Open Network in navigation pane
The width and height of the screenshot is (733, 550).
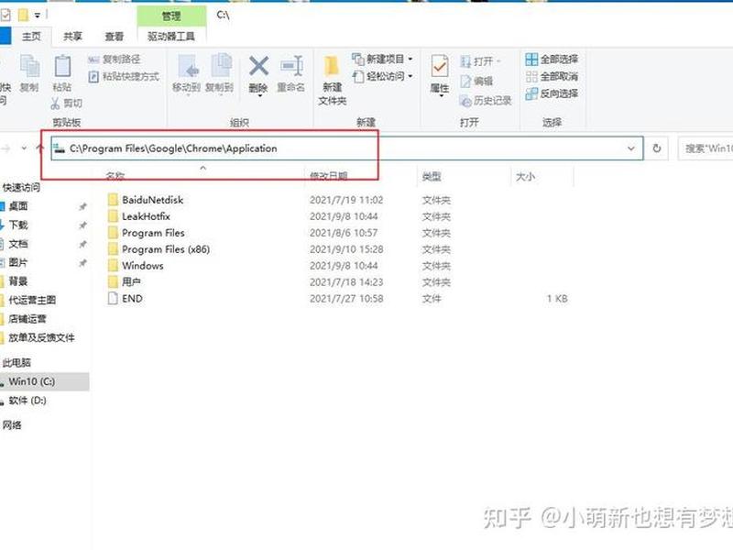pos(12,425)
